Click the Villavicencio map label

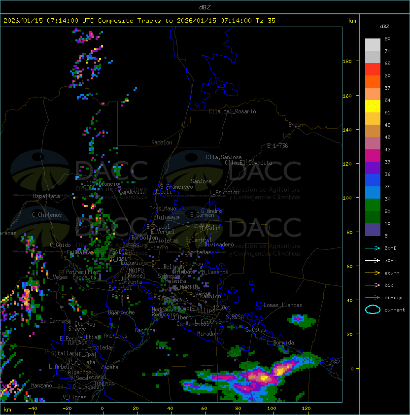coord(100,184)
